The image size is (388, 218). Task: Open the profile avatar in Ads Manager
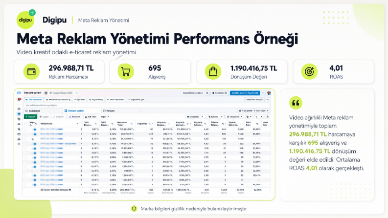269,93
